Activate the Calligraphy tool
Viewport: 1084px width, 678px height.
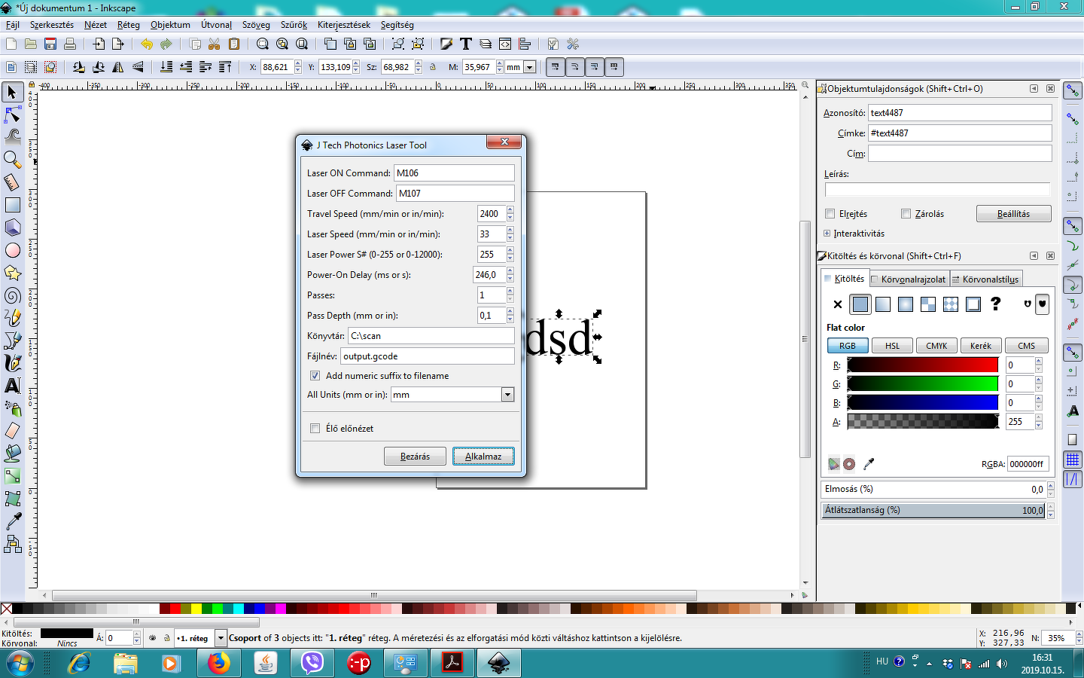pyautogui.click(x=13, y=363)
